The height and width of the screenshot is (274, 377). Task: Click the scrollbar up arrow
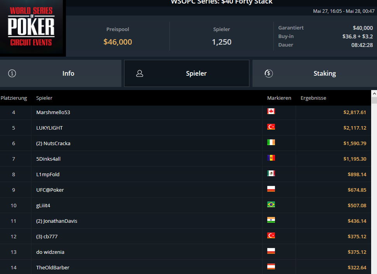374,93
